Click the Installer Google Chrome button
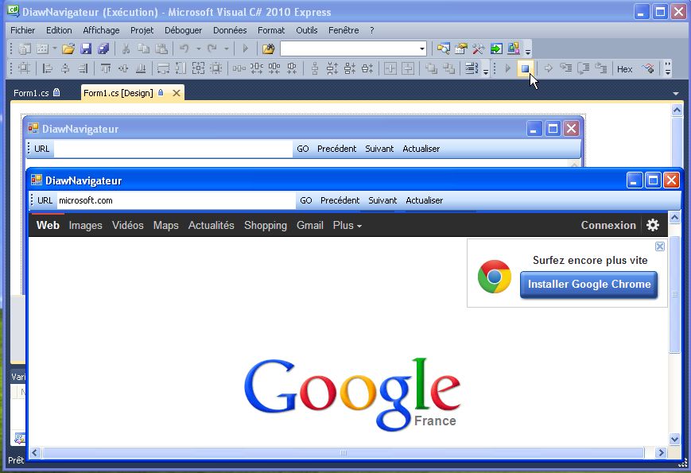691x473 pixels. coord(588,285)
